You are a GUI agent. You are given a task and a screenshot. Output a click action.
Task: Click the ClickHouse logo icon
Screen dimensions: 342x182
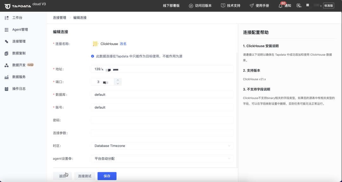click(96, 44)
